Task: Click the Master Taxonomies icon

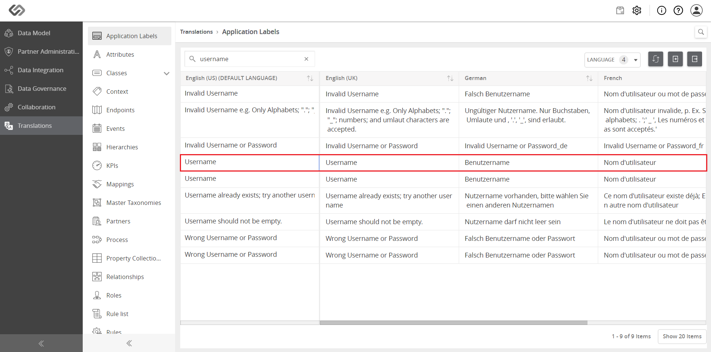Action: pyautogui.click(x=97, y=203)
